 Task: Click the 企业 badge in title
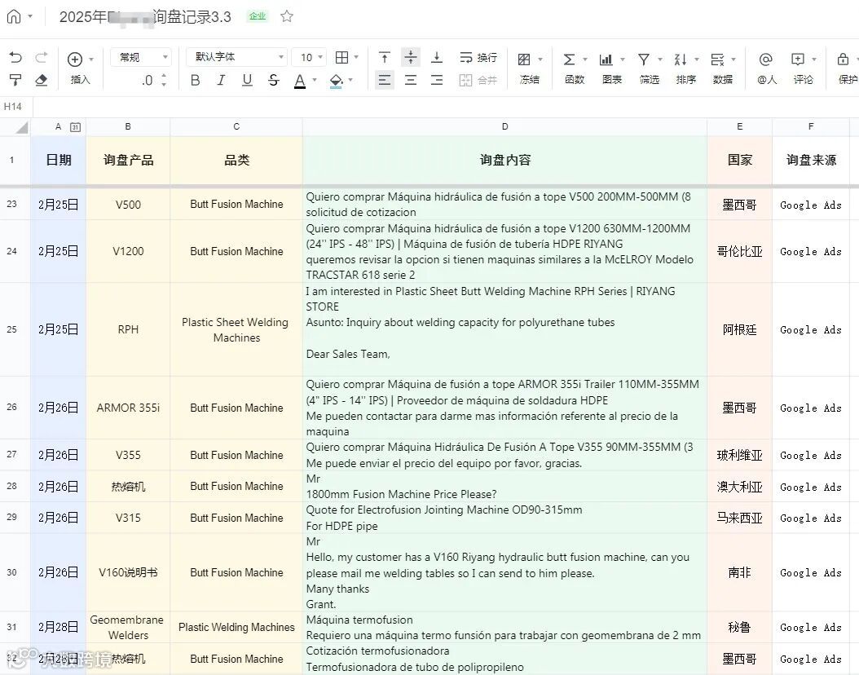(x=257, y=16)
